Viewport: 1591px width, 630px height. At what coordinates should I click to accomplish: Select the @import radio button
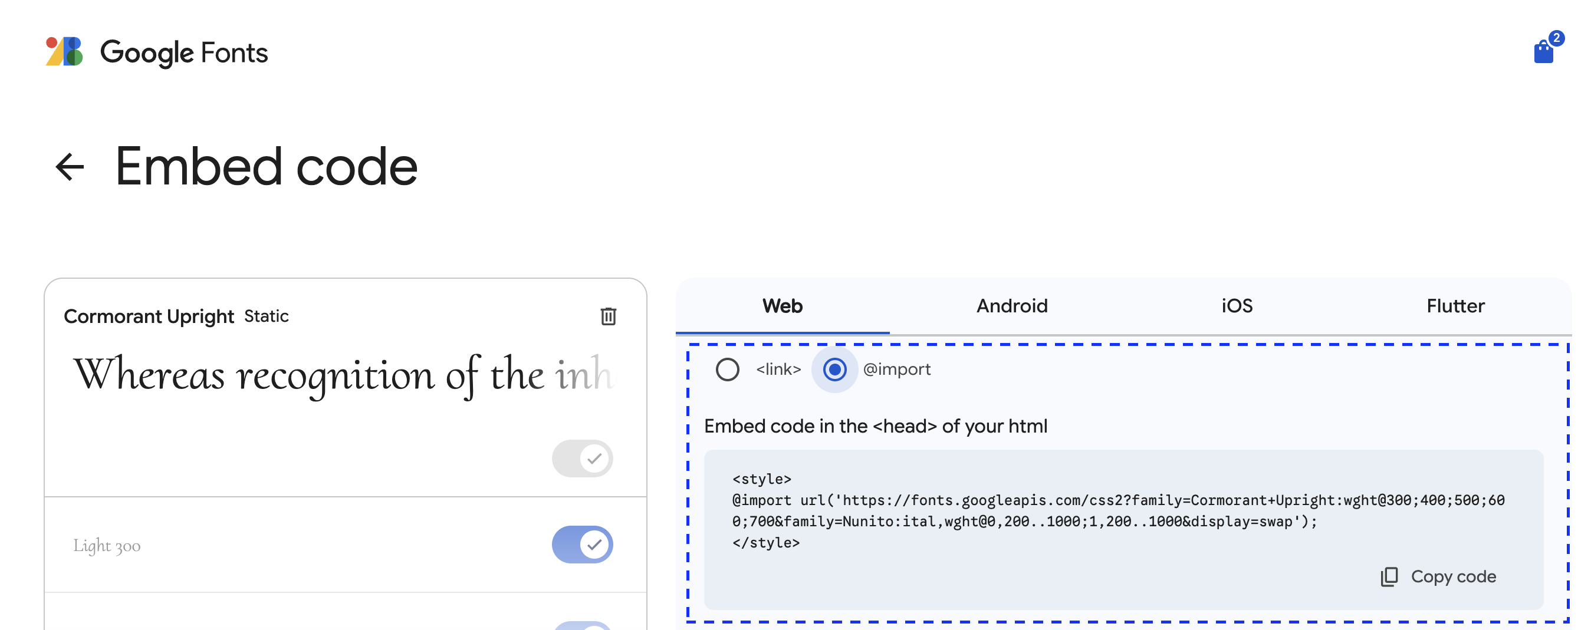pos(834,370)
